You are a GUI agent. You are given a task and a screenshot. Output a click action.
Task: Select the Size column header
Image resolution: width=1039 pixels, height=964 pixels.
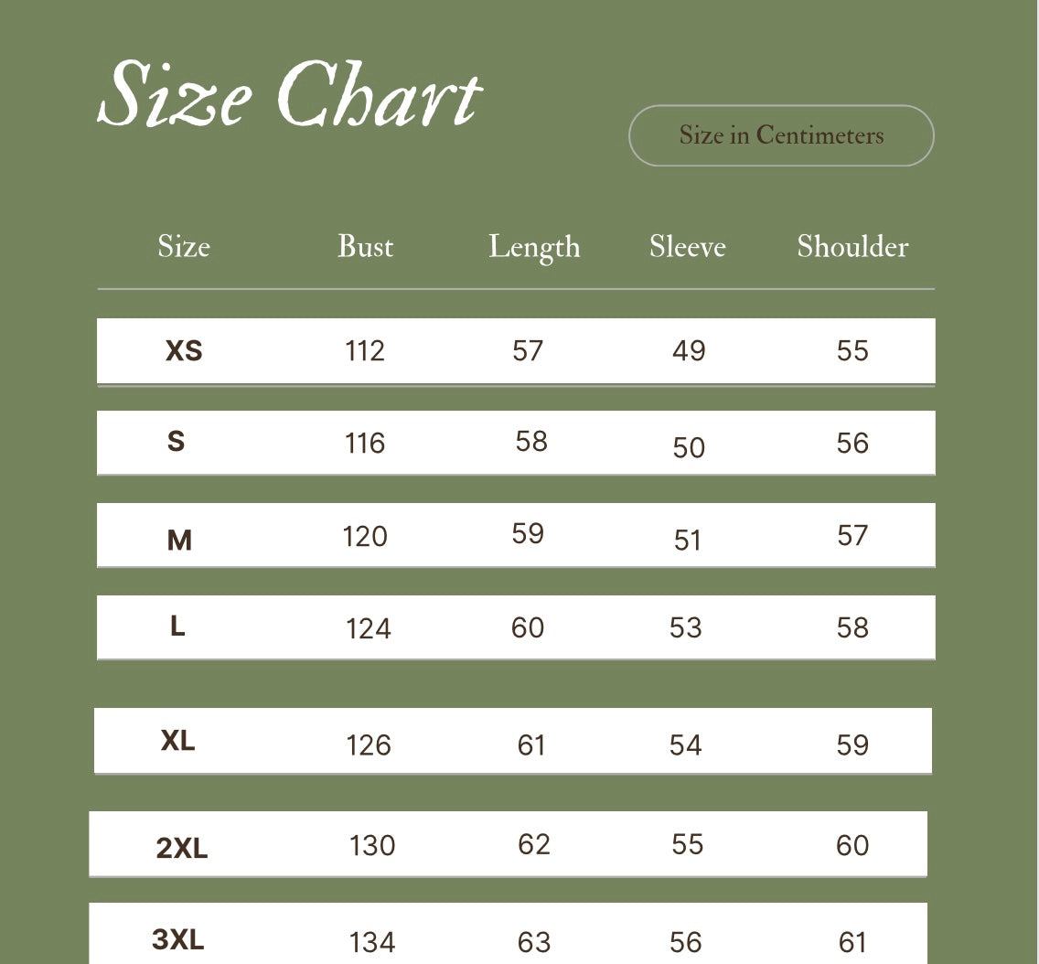coord(184,247)
